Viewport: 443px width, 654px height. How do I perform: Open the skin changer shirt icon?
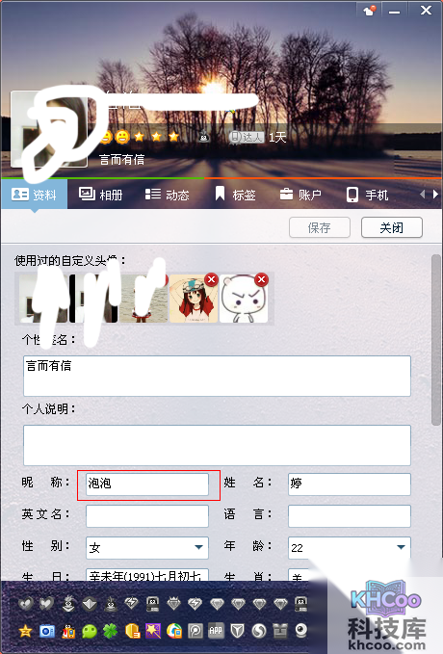point(369,10)
